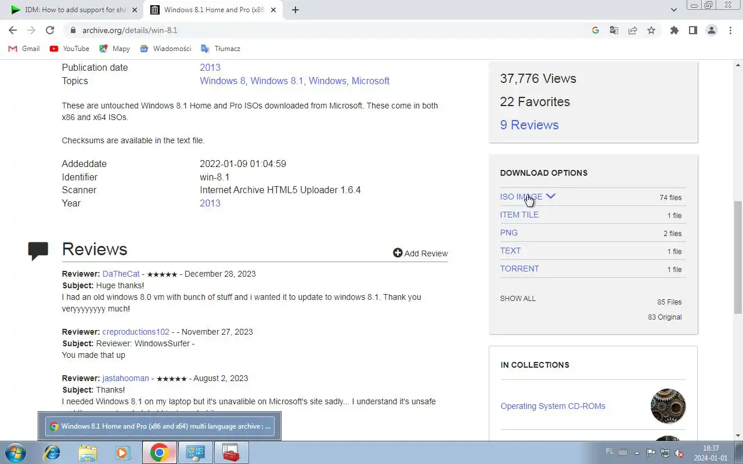The width and height of the screenshot is (743, 464).
Task: Launch Internet Explorer from taskbar
Action: click(x=52, y=452)
